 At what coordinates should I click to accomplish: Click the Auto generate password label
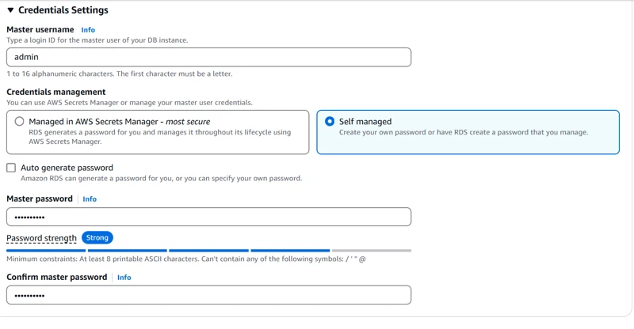[67, 168]
